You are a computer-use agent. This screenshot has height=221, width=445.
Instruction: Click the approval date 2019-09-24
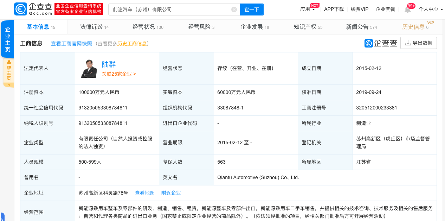tap(369, 92)
